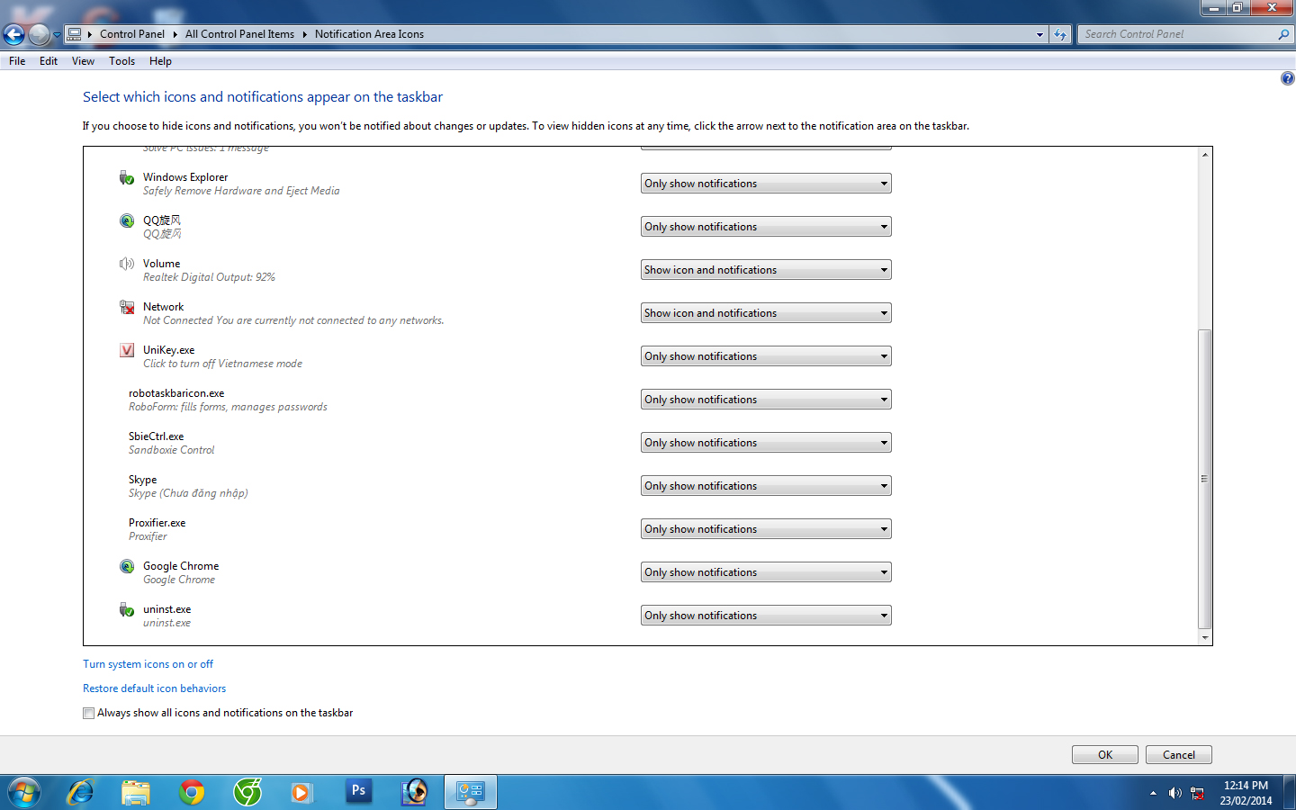
Task: Click the Forward navigation arrow button
Action: [x=39, y=34]
